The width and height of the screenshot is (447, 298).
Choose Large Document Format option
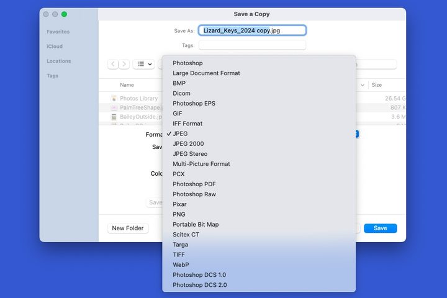pos(259,73)
